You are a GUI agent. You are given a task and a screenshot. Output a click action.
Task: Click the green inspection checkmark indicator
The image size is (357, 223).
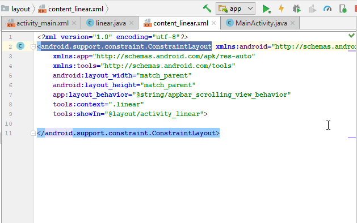coord(351,35)
